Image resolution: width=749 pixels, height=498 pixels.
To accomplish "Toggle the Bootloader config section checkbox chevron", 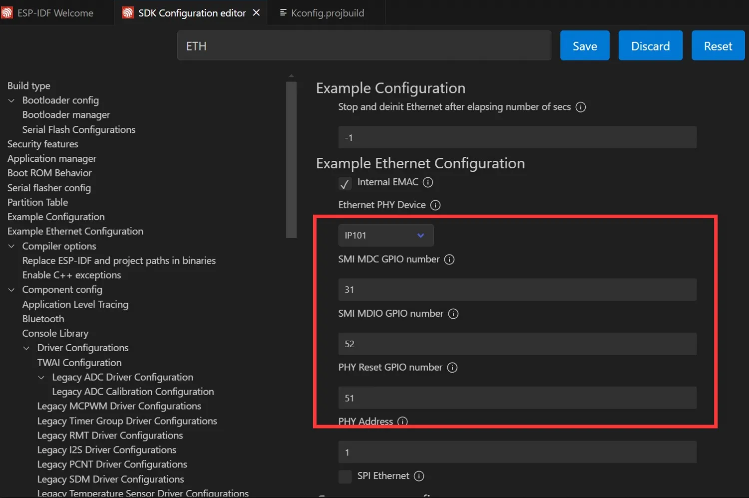I will click(11, 100).
